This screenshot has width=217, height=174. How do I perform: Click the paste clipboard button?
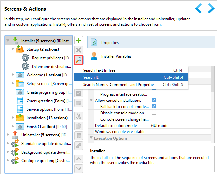pos(79,136)
